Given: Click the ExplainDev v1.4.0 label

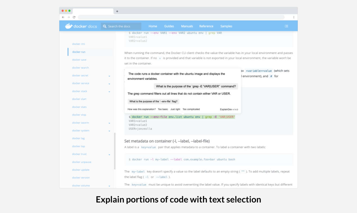Looking at the screenshot, I should [x=229, y=109].
